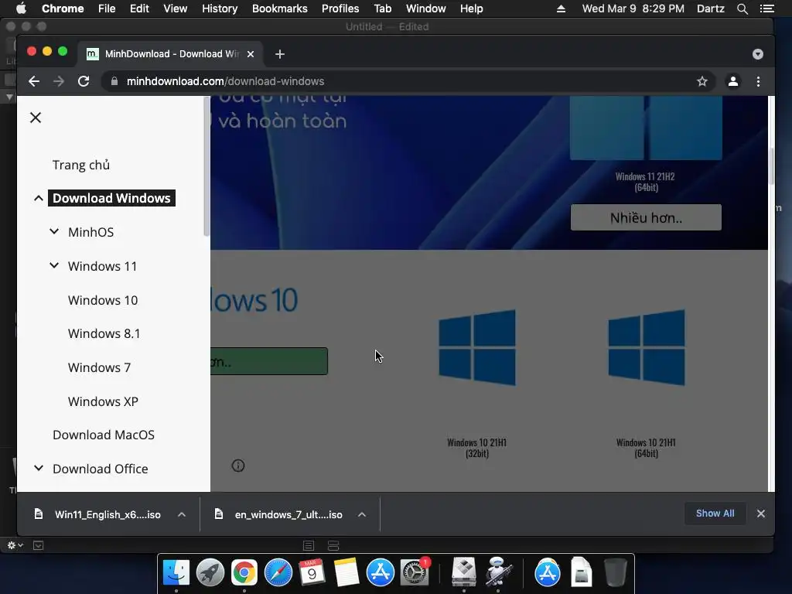The image size is (792, 594).
Task: Open Safari from the Dock
Action: point(278,572)
